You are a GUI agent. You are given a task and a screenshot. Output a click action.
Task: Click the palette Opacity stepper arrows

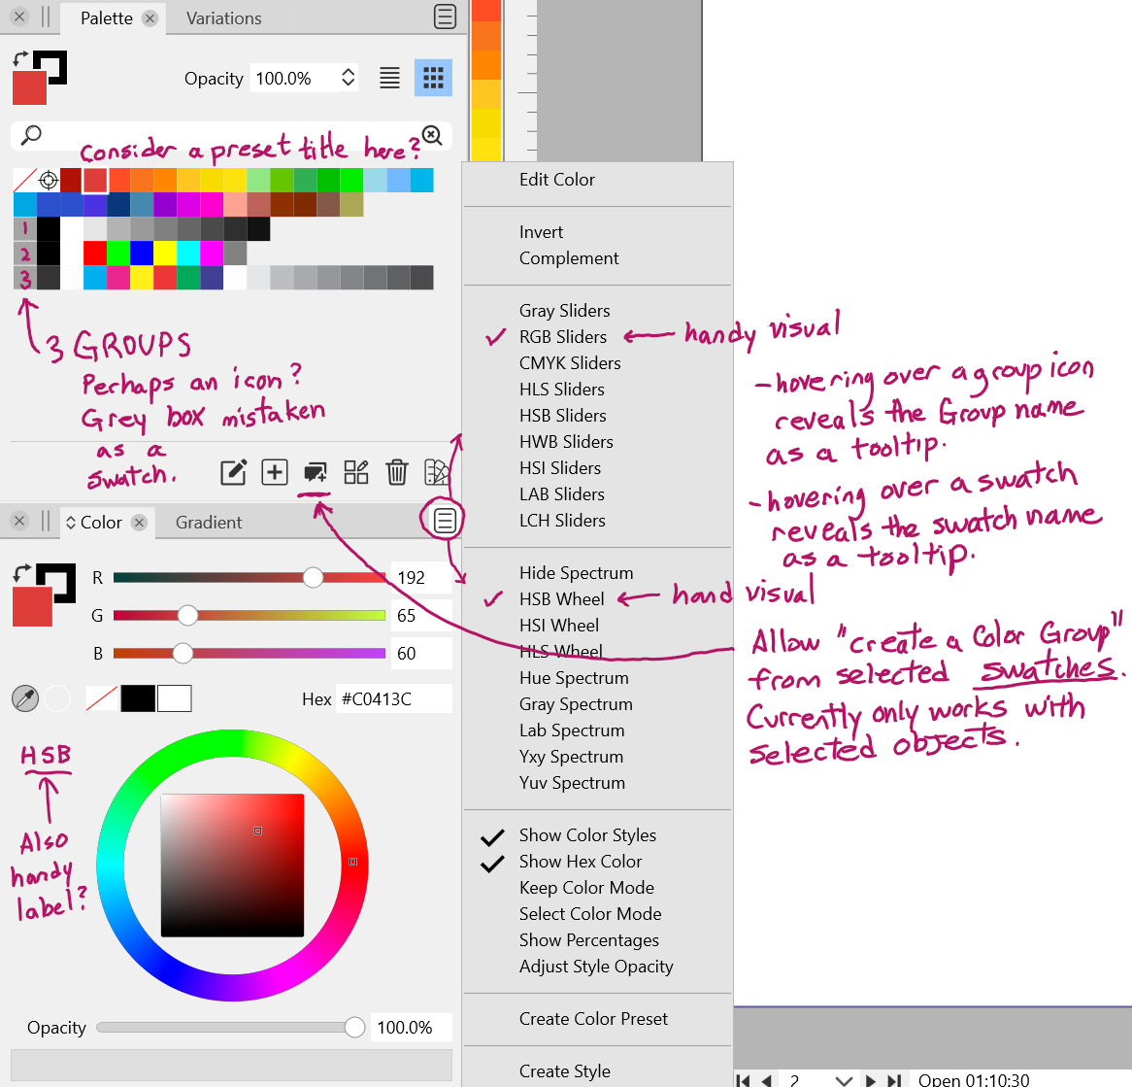coord(349,79)
